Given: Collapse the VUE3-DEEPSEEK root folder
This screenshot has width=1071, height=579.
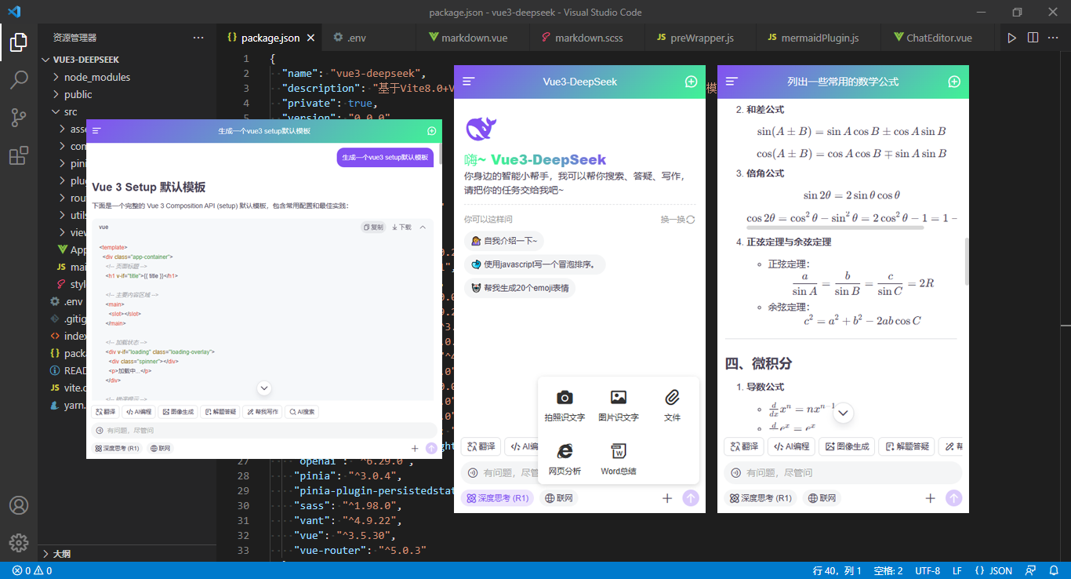Looking at the screenshot, I should pos(127,60).
